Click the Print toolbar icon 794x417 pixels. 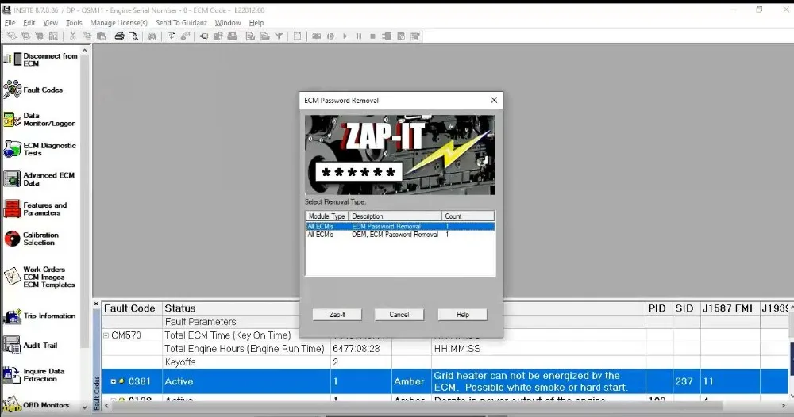[120, 36]
